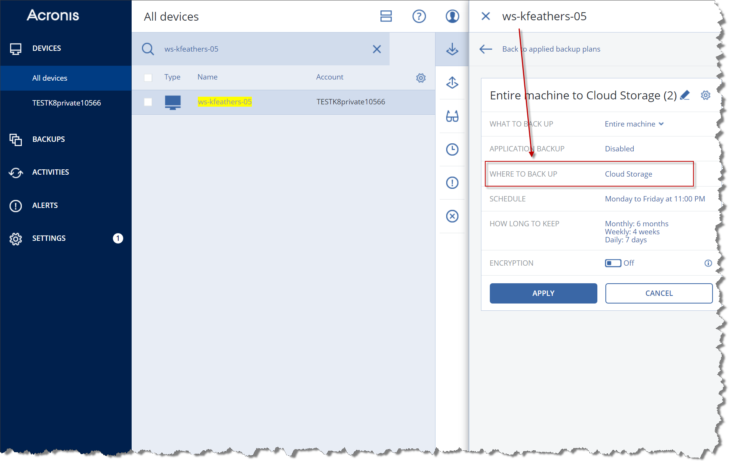Open the SETTINGS menu

pyautogui.click(x=49, y=239)
